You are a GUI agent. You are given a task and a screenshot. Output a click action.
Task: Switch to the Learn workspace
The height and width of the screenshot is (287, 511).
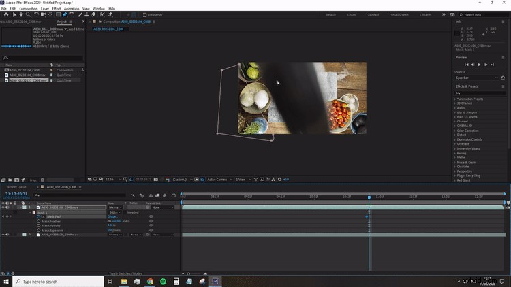pos(352,15)
